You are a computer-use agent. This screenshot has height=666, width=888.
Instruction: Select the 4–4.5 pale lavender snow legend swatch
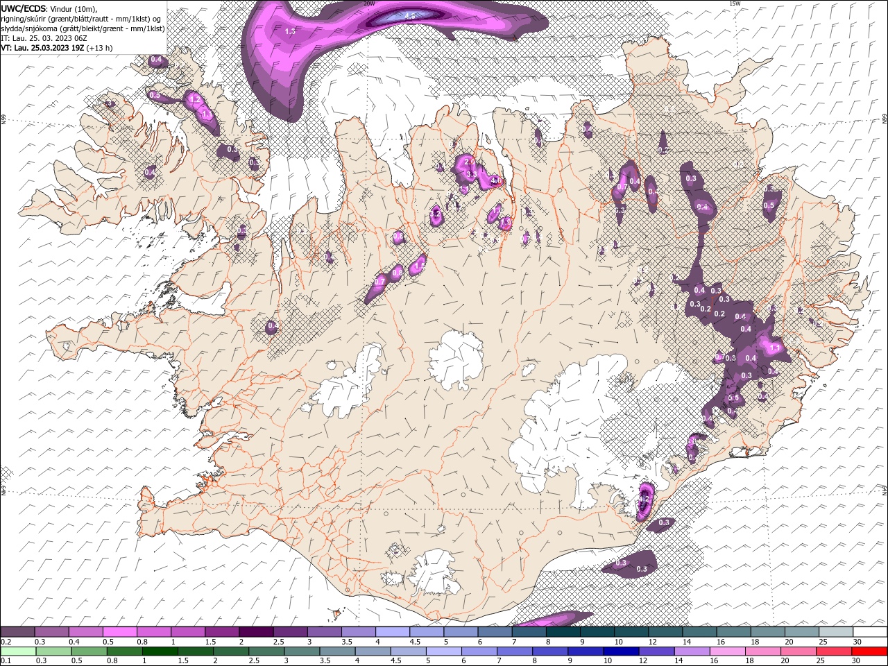point(391,632)
